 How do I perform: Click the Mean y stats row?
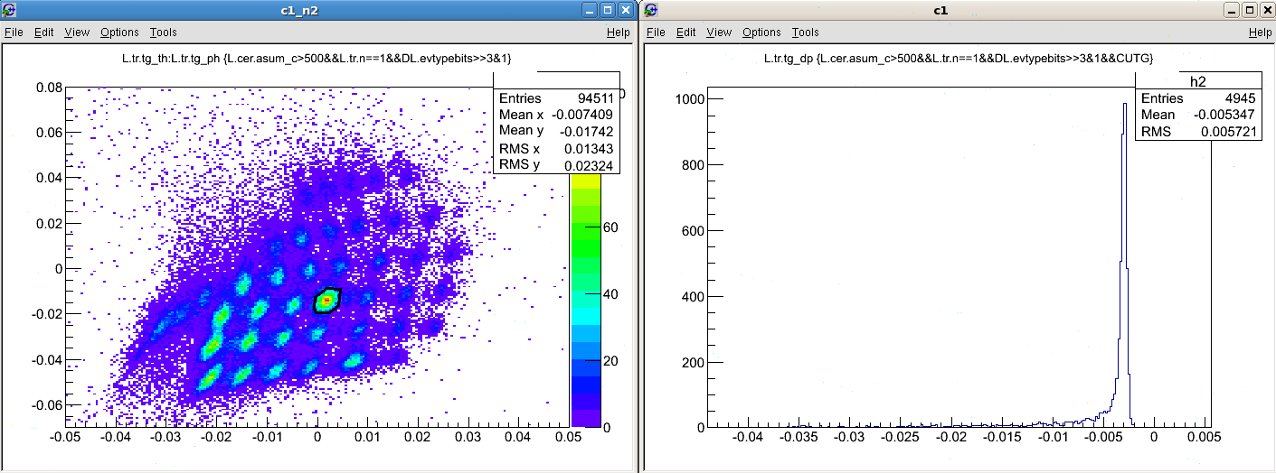pyautogui.click(x=556, y=131)
